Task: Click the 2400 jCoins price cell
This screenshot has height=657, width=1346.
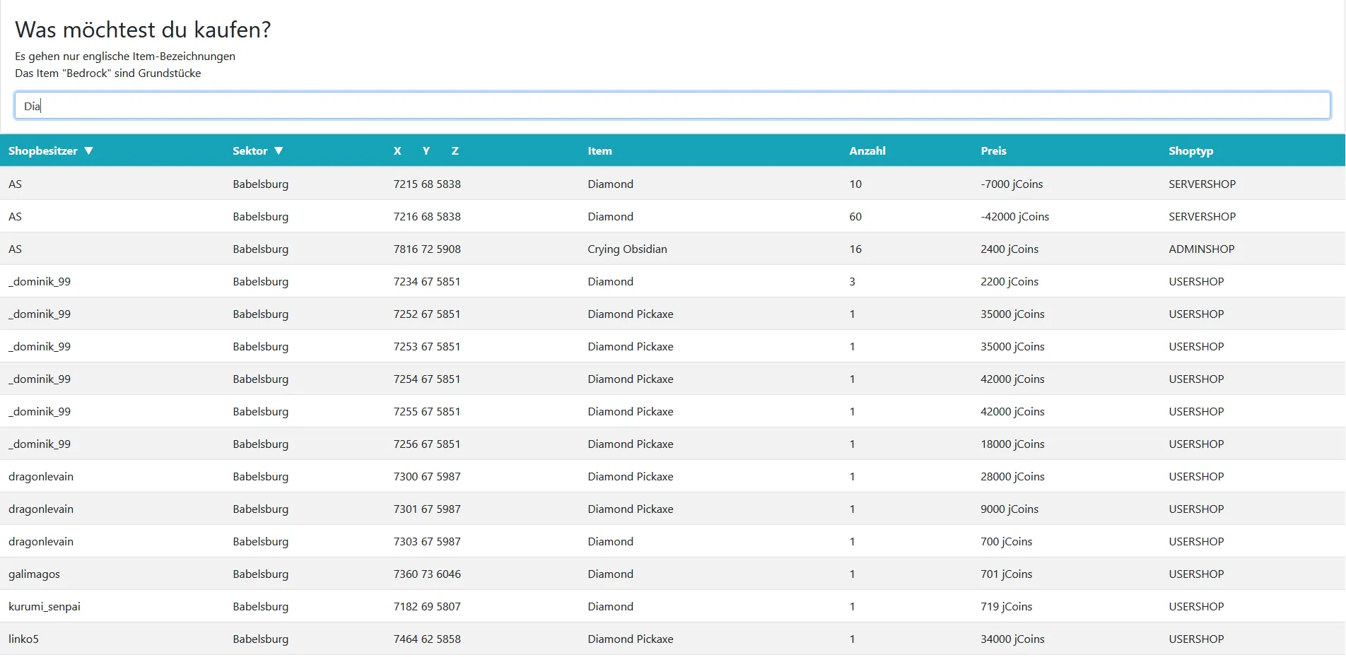Action: click(x=1010, y=249)
